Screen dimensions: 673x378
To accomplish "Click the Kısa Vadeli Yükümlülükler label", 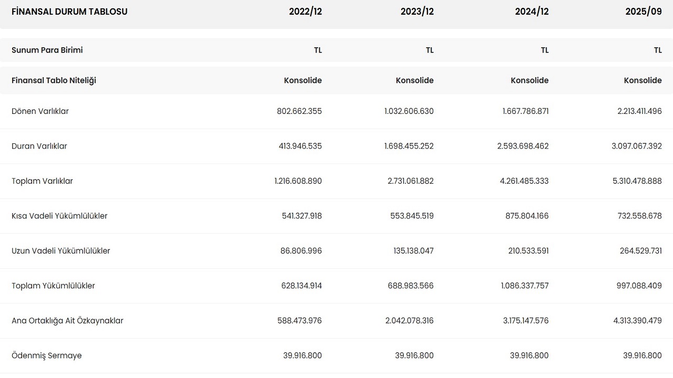I will click(x=59, y=216).
